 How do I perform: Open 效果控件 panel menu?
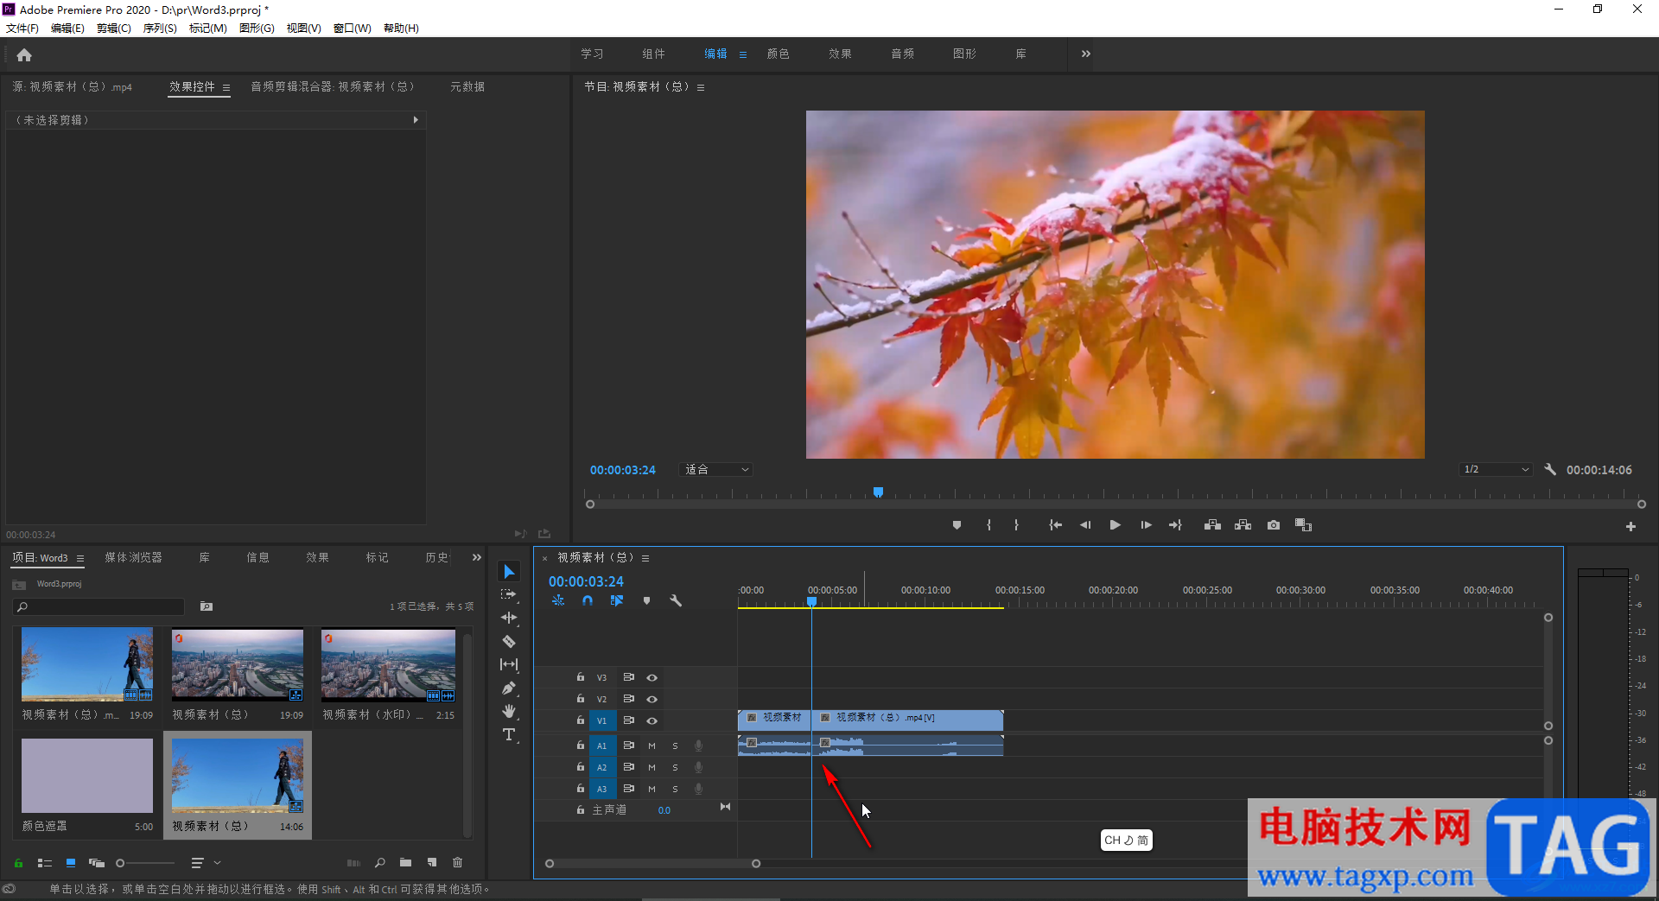pos(226,87)
